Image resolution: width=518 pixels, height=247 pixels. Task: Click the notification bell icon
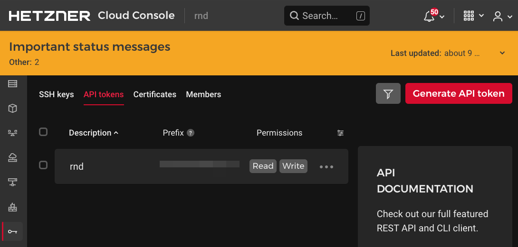tap(429, 16)
